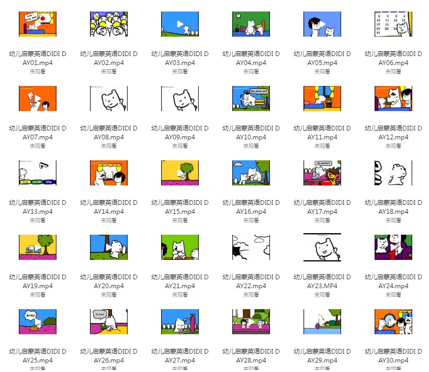Open the DAY14.mp4 video thumbnail
This screenshot has width=429, height=372.
(109, 173)
